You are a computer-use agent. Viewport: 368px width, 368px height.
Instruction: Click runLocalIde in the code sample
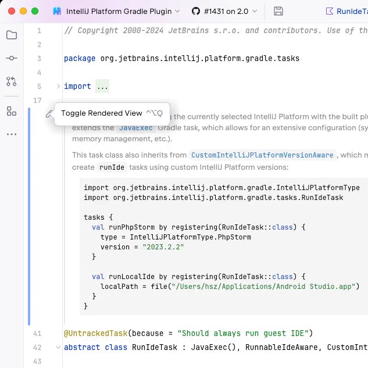(x=131, y=277)
